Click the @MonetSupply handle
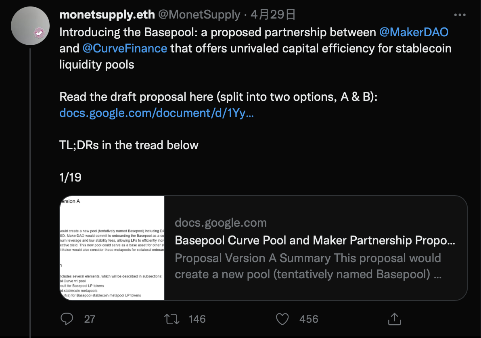481x338 pixels. pyautogui.click(x=199, y=15)
